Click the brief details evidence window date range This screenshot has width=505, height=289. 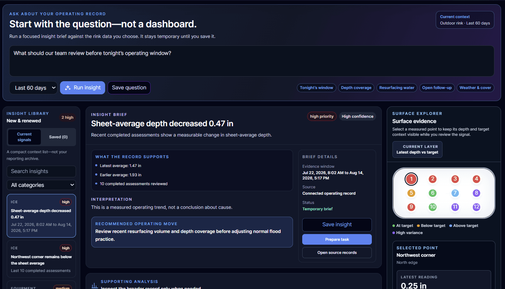[x=333, y=175]
